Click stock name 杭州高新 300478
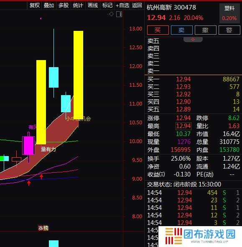242x247 pixels. pos(171,8)
